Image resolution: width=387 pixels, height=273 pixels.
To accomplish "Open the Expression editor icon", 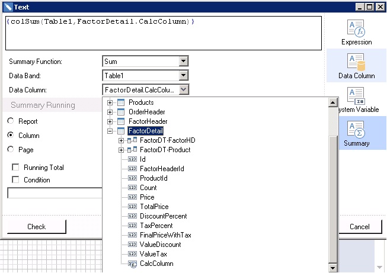I will (x=356, y=28).
